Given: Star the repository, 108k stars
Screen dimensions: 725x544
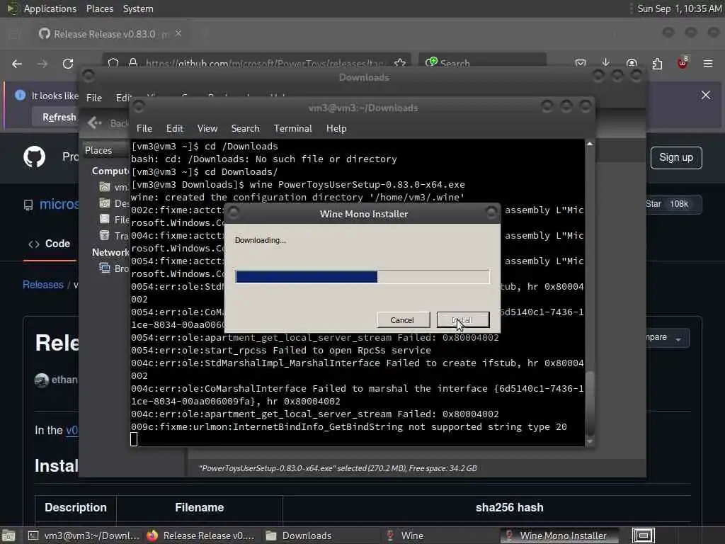Looking at the screenshot, I should click(x=673, y=204).
